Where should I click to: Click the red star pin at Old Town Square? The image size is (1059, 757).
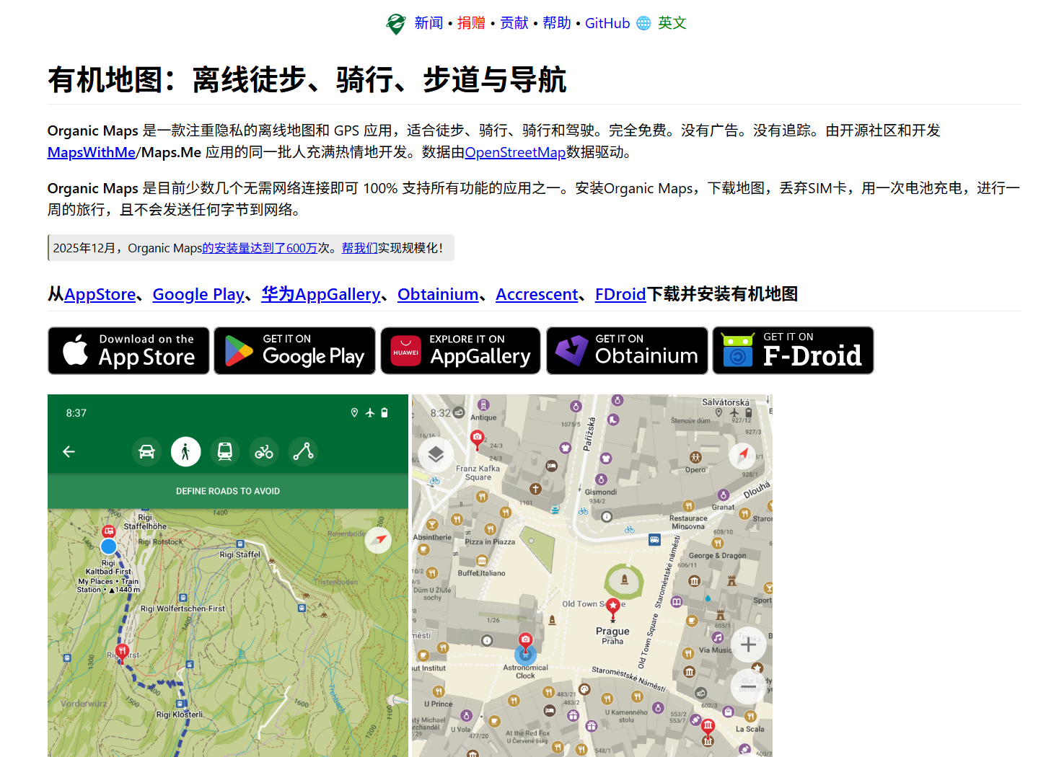[x=613, y=608]
